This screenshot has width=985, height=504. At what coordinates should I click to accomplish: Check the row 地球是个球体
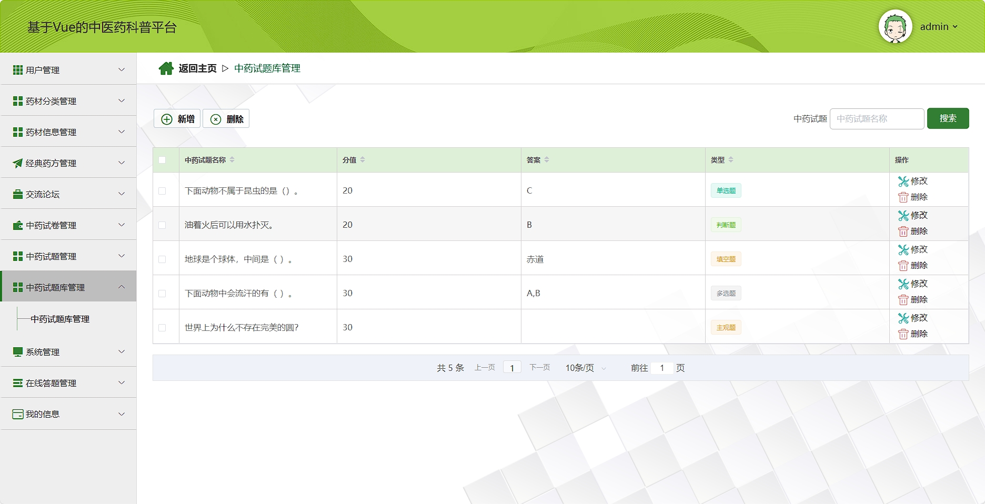pos(162,259)
